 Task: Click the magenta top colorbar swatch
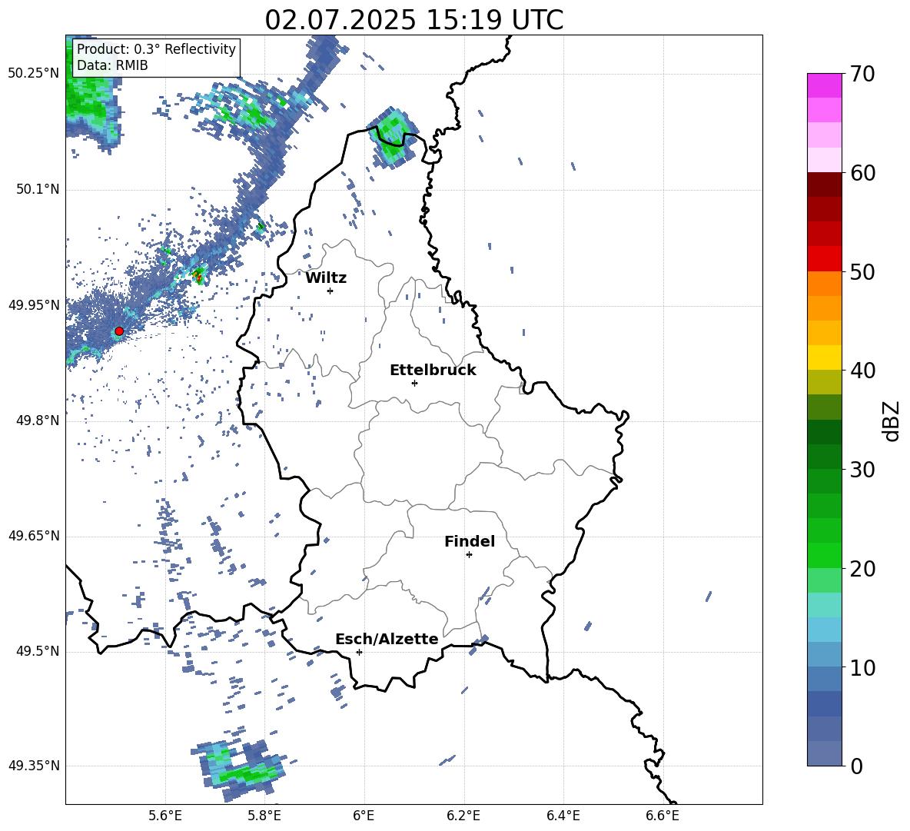pos(825,85)
